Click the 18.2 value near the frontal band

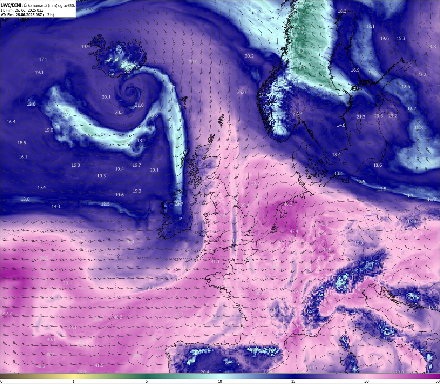tap(141, 141)
